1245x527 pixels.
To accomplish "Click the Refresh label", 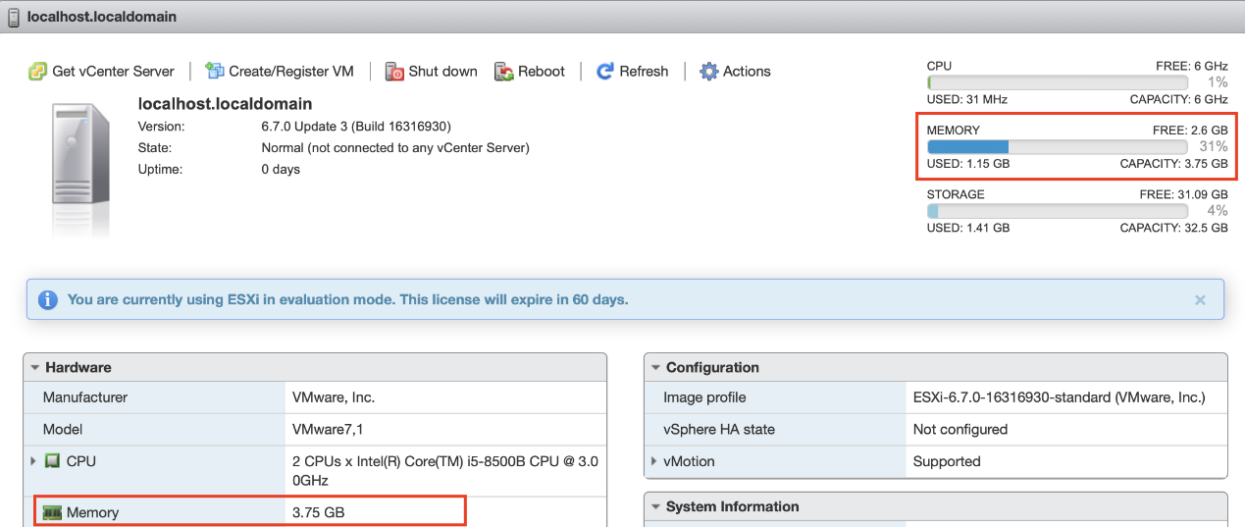I will [644, 72].
